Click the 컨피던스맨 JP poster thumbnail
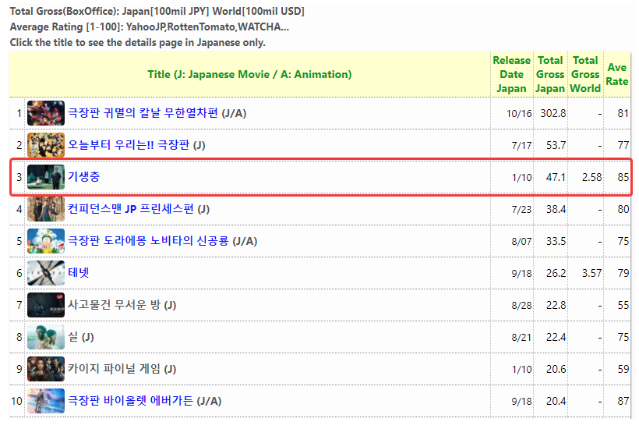Image resolution: width=639 pixels, height=429 pixels. click(46, 209)
